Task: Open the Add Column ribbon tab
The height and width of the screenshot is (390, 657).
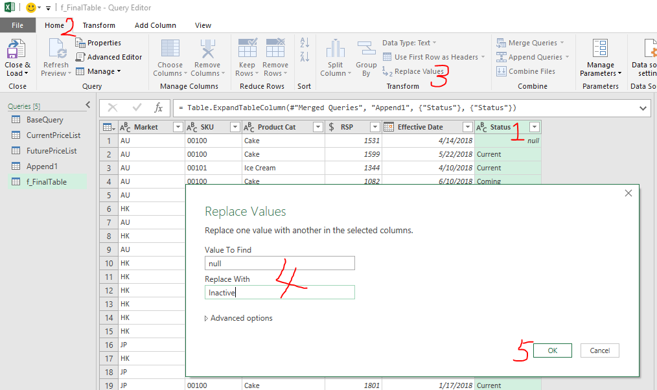Action: click(x=155, y=25)
